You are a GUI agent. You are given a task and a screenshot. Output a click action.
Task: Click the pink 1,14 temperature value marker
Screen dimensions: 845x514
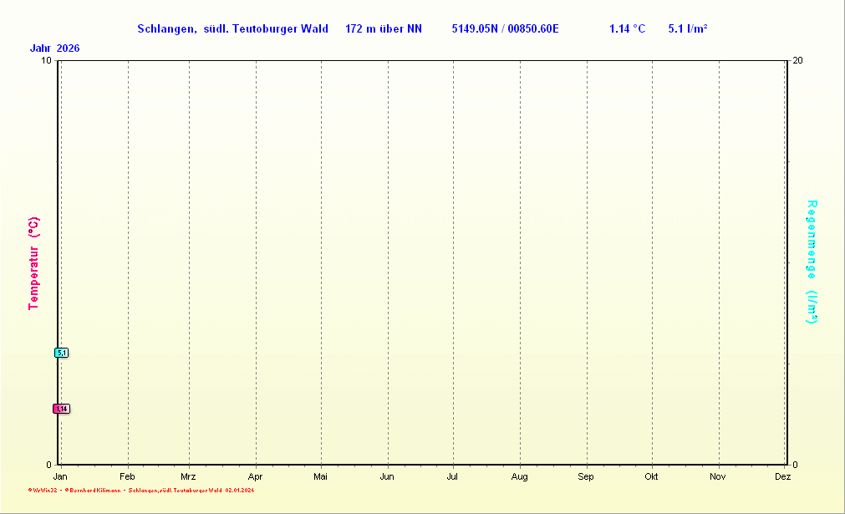(x=61, y=409)
